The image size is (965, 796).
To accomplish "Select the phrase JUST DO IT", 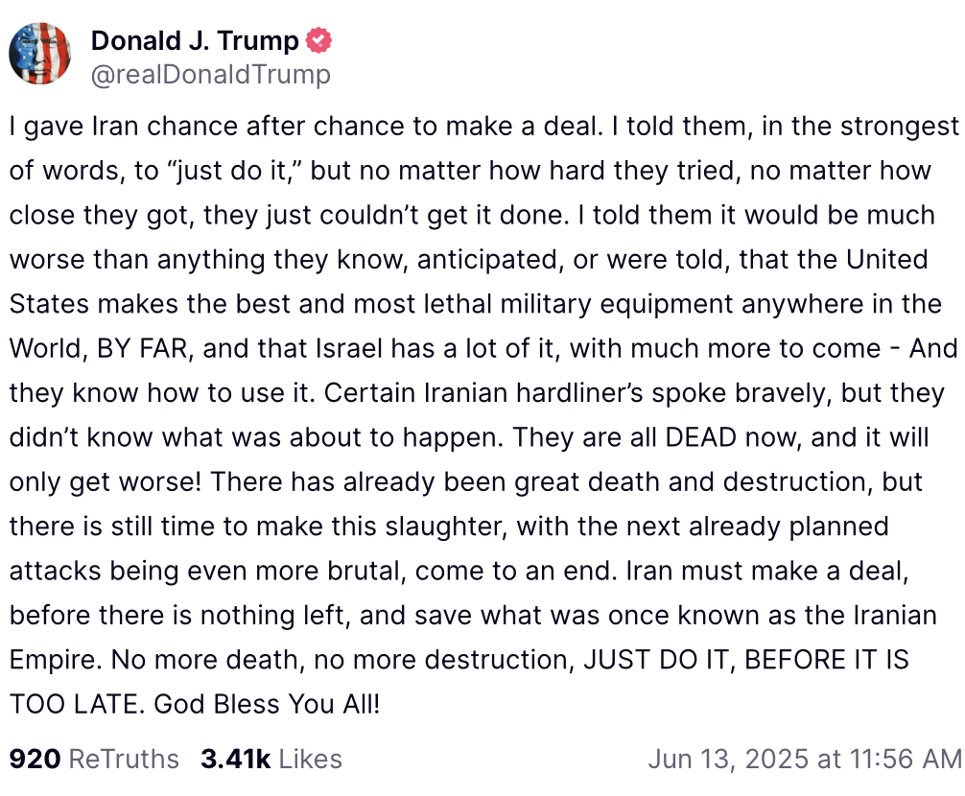I will [655, 660].
